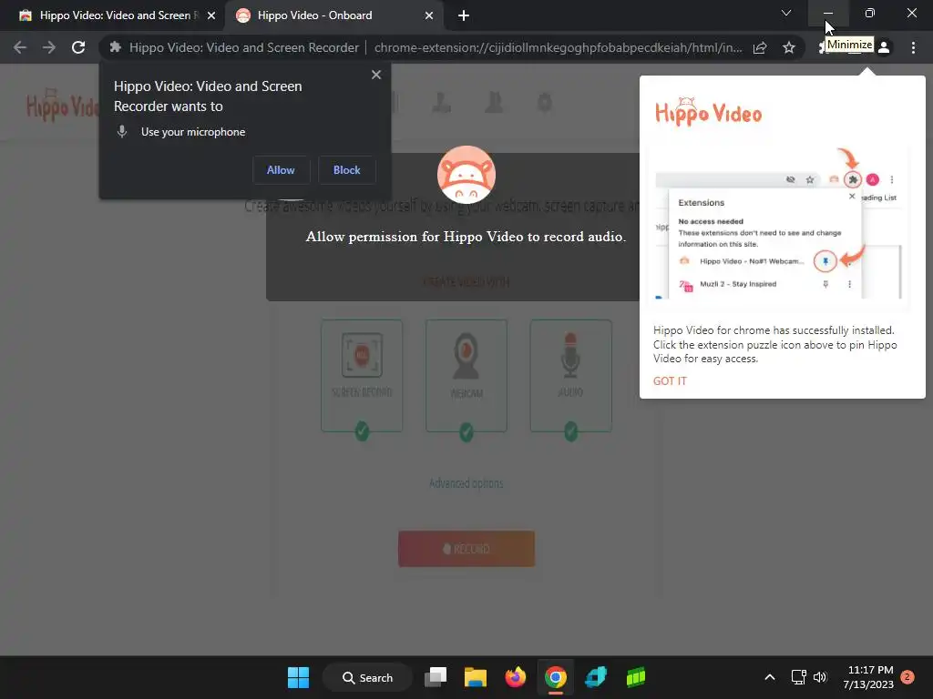
Task: Open the tab search dropdown arrow
Action: 786,13
